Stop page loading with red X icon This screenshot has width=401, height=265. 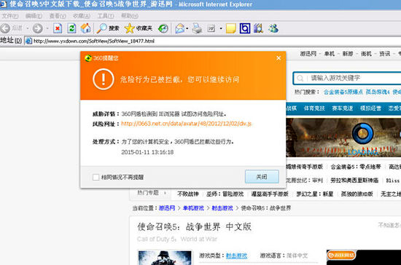58,28
